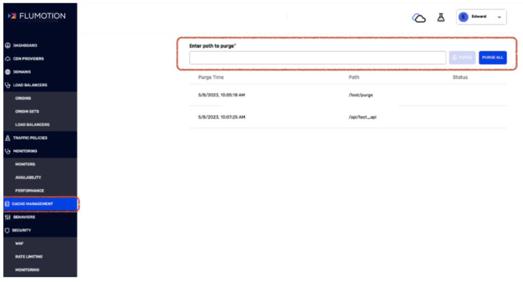Click the Dashboard gauge icon in the sidebar
Screen dimensions: 523x282
pos(8,45)
